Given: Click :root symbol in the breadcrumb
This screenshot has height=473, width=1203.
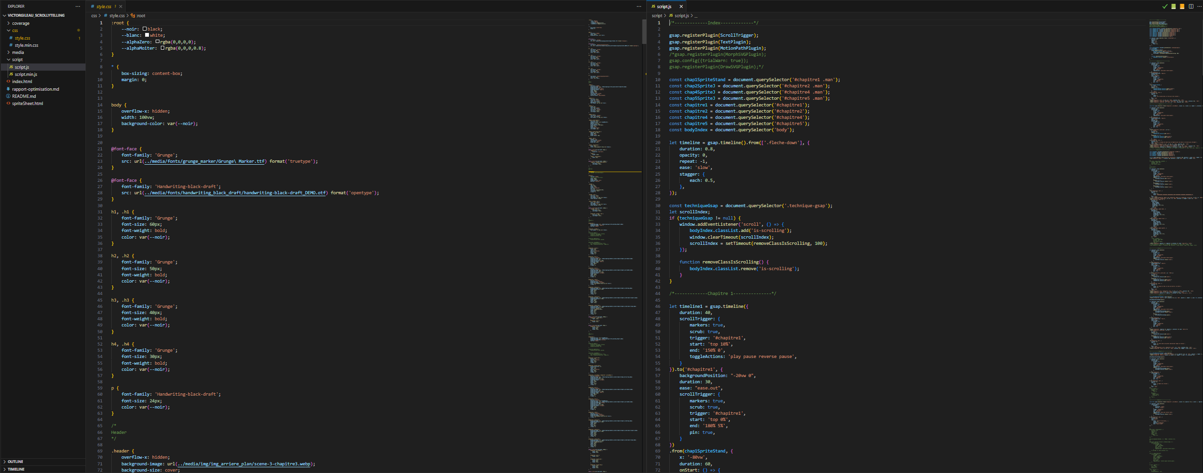Looking at the screenshot, I should coord(141,16).
